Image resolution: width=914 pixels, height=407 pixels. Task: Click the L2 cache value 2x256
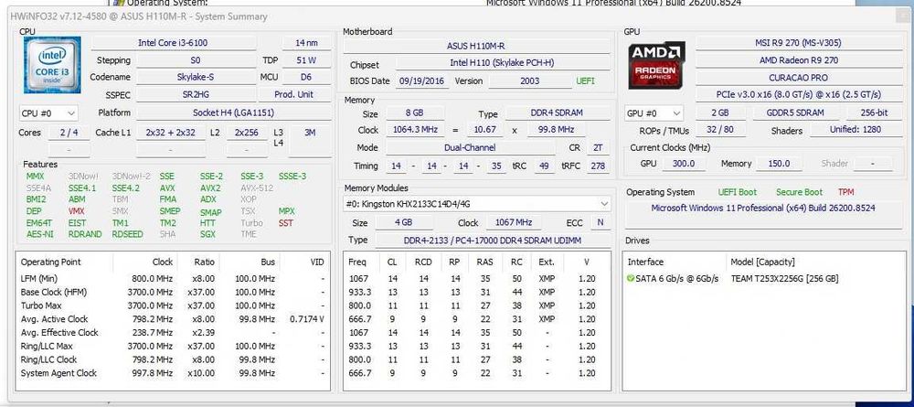tap(247, 133)
